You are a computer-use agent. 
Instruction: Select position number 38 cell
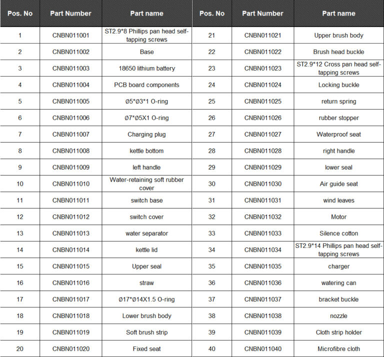coord(212,316)
